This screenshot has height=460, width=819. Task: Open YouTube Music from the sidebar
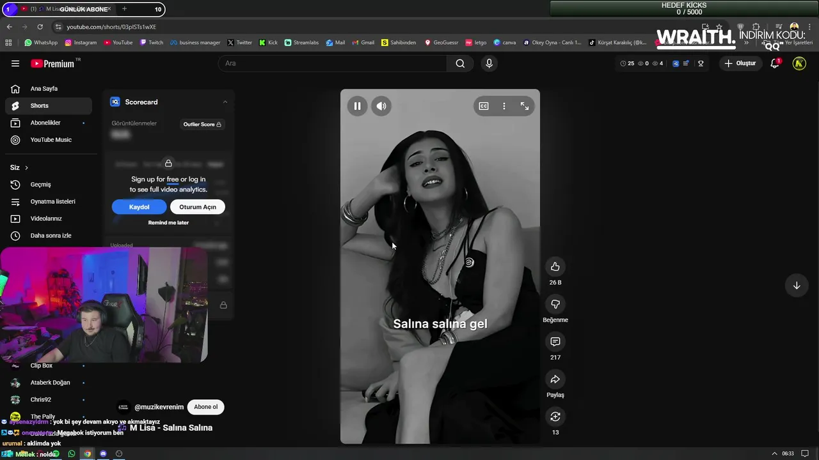tap(49, 140)
